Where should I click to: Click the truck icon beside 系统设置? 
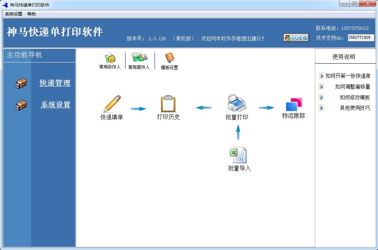click(21, 105)
